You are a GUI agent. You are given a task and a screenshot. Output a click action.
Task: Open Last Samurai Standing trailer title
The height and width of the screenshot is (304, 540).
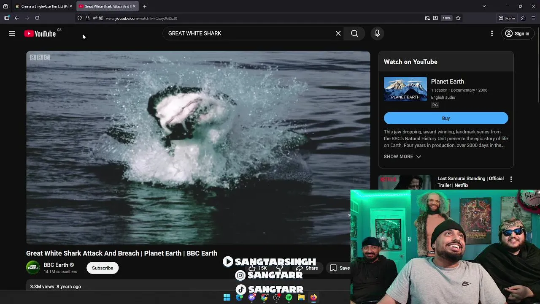470,182
